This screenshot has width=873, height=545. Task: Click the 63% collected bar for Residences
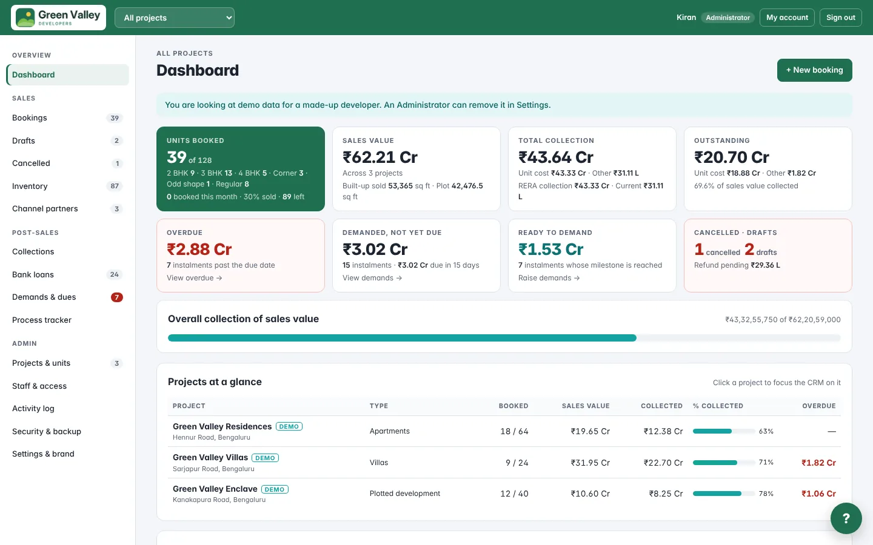[x=723, y=431]
